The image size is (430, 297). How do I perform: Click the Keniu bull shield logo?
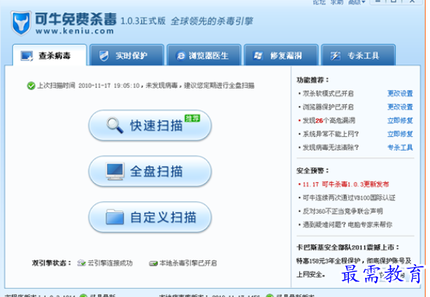pos(21,23)
